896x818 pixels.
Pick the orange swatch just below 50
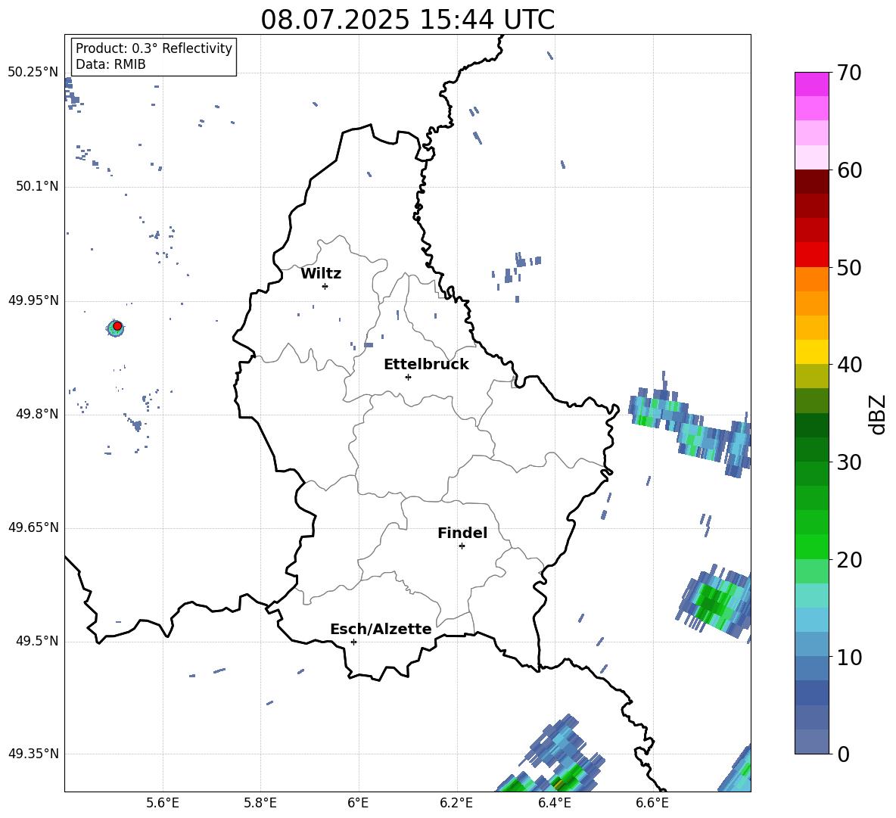click(811, 279)
